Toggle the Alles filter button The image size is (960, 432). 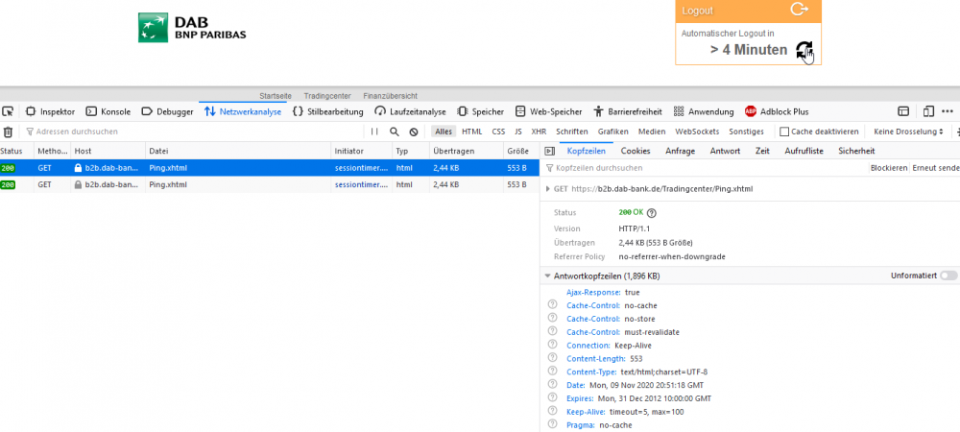click(443, 132)
